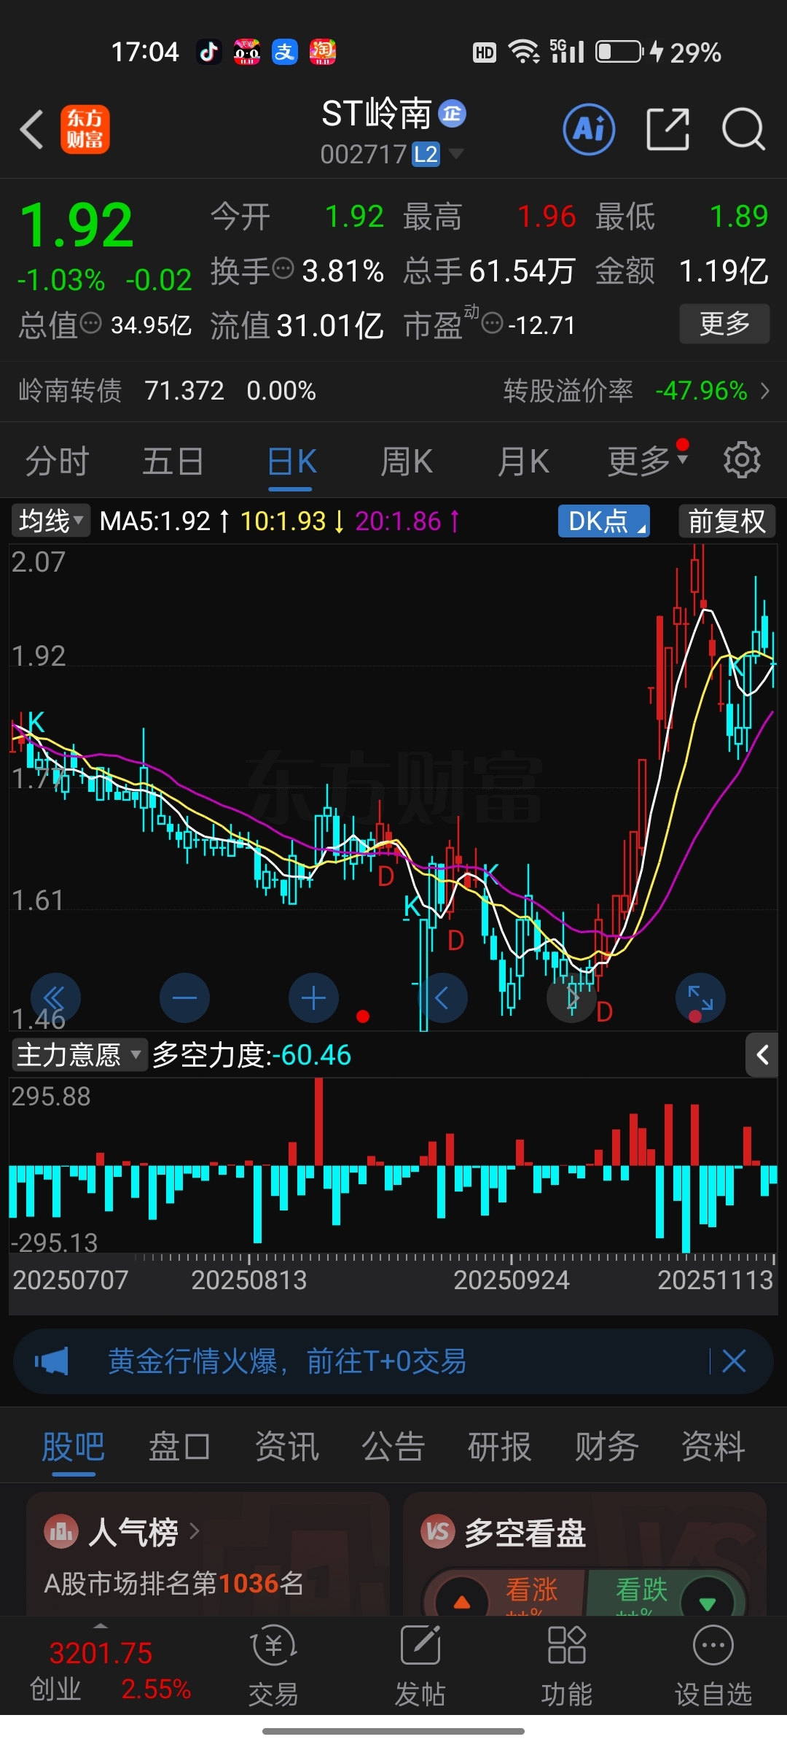This screenshot has height=1750, width=787.
Task: Tap the back arrow icon
Action: 31,130
